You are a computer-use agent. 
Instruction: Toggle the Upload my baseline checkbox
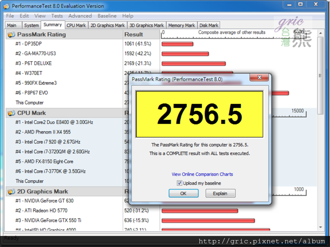[x=179, y=183]
